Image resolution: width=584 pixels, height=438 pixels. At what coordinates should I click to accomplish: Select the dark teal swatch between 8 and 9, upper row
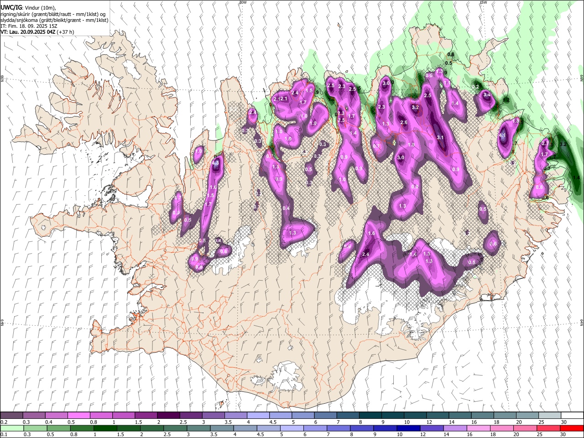(370, 415)
